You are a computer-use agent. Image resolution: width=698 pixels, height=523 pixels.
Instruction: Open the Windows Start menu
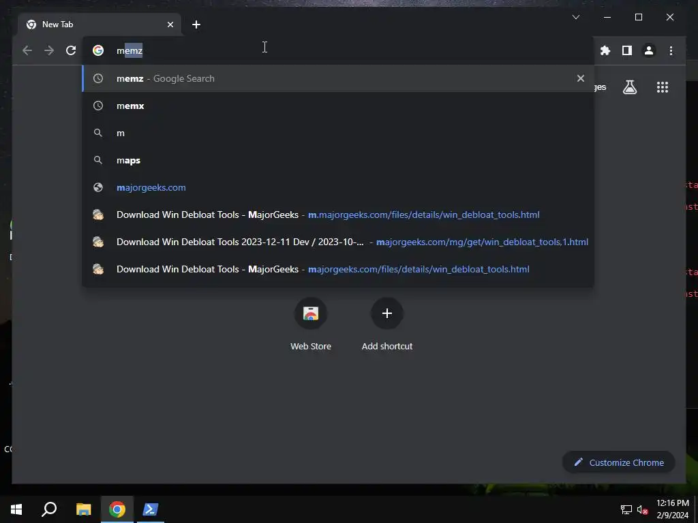coord(16,509)
